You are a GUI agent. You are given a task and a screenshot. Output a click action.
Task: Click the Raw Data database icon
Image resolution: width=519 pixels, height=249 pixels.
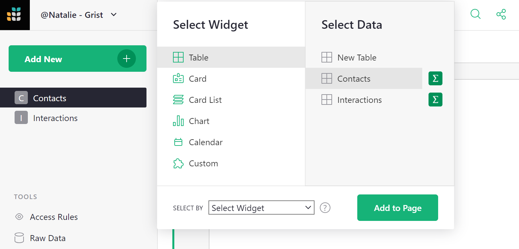click(19, 238)
